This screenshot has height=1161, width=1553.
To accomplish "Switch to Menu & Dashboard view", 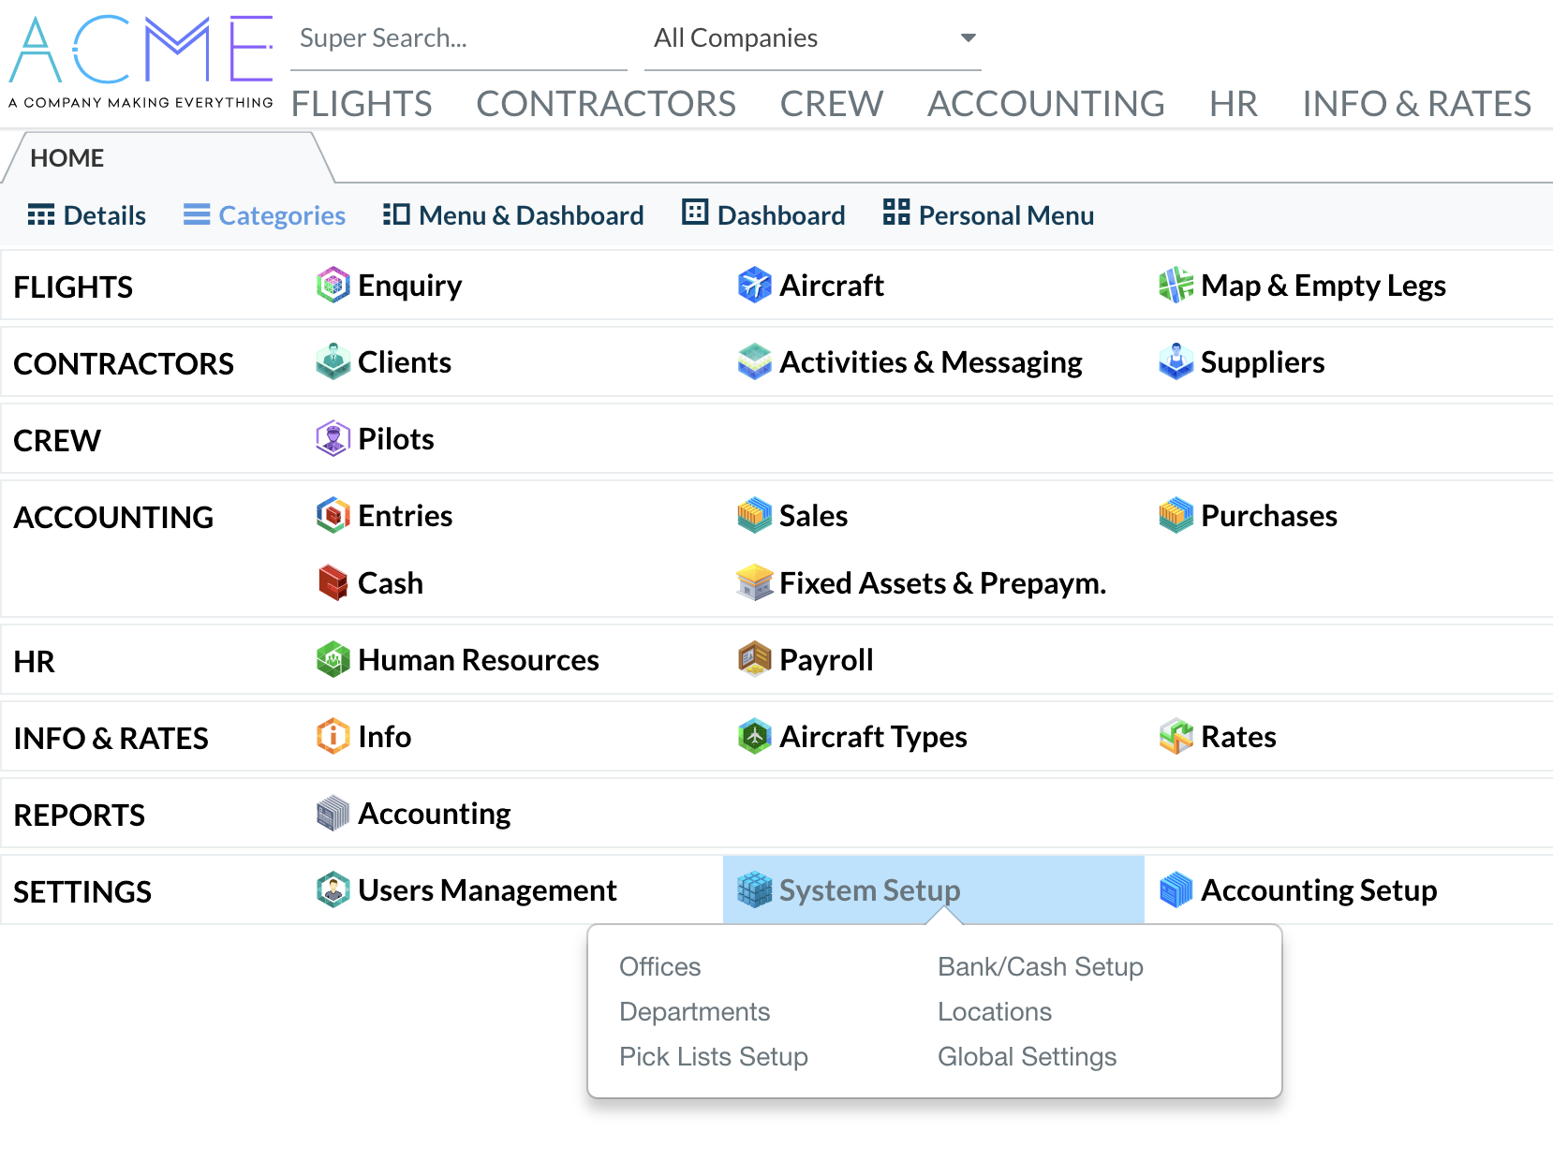I will [x=513, y=215].
